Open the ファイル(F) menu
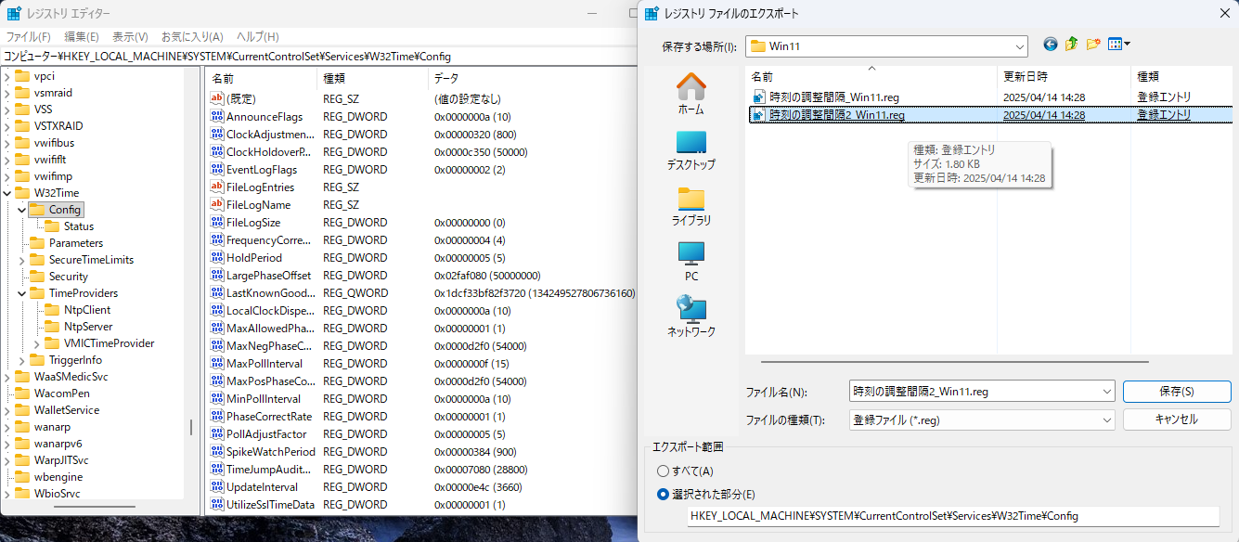The image size is (1239, 542). click(x=28, y=37)
